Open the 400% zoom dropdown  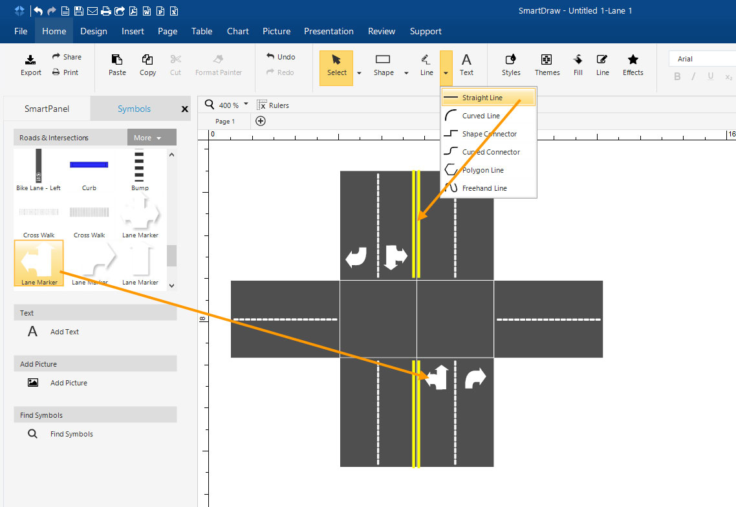point(246,104)
